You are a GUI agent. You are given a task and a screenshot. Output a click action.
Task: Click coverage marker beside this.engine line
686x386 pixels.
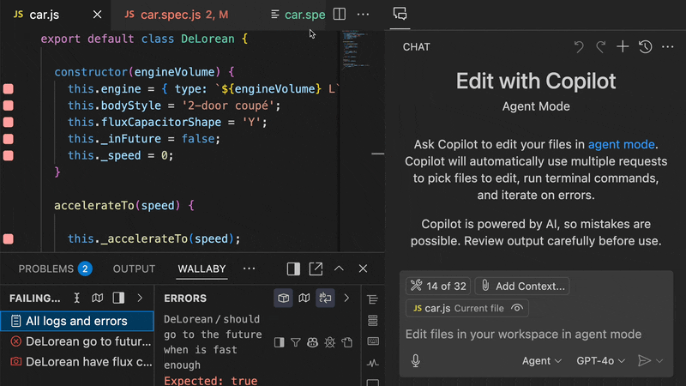point(9,89)
